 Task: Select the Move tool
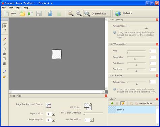coord(5,26)
